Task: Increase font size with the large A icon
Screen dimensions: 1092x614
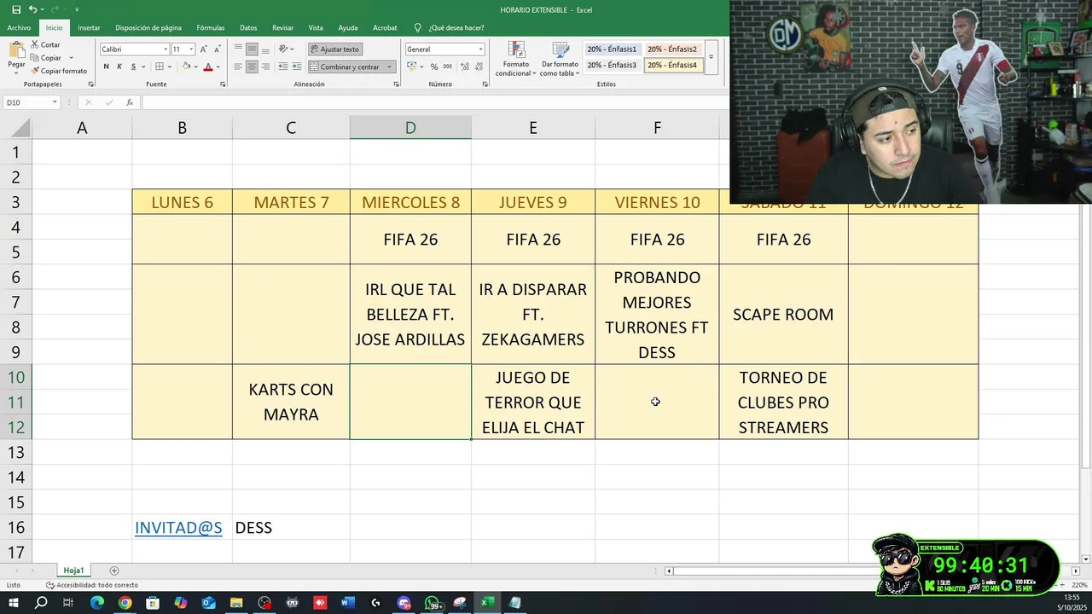Action: coord(204,49)
